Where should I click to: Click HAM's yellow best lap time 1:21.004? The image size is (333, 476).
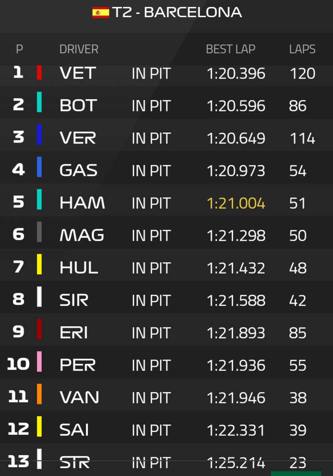pos(236,203)
